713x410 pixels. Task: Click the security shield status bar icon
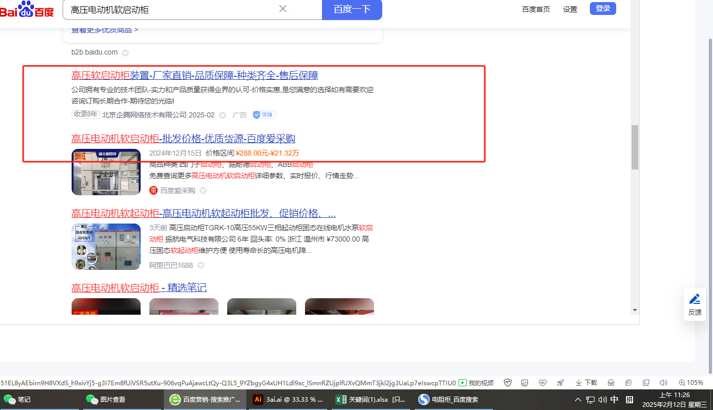(507, 383)
